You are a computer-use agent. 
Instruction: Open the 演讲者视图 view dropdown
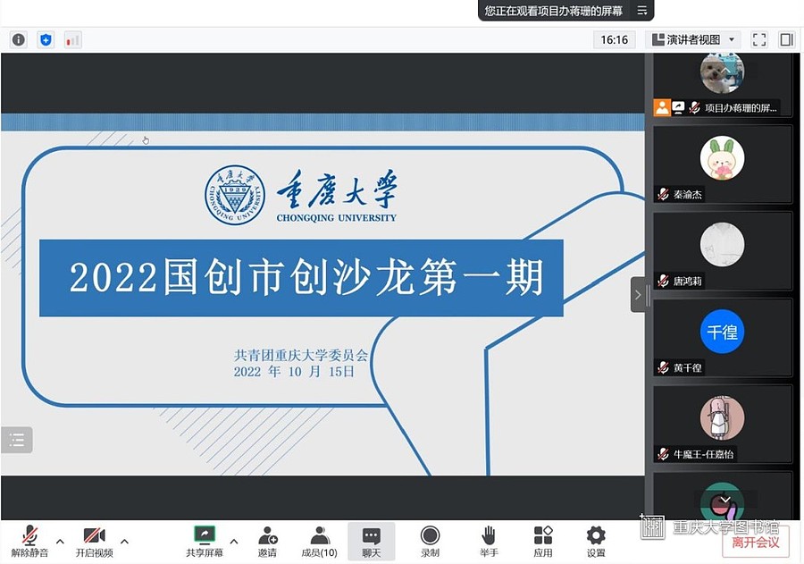click(x=693, y=39)
